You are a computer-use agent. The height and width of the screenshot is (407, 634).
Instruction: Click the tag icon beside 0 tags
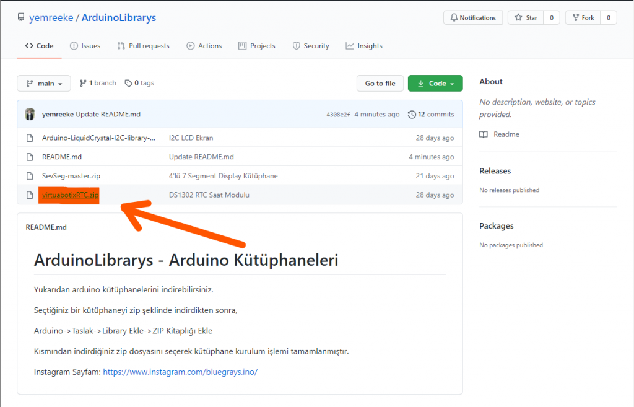[x=129, y=84]
